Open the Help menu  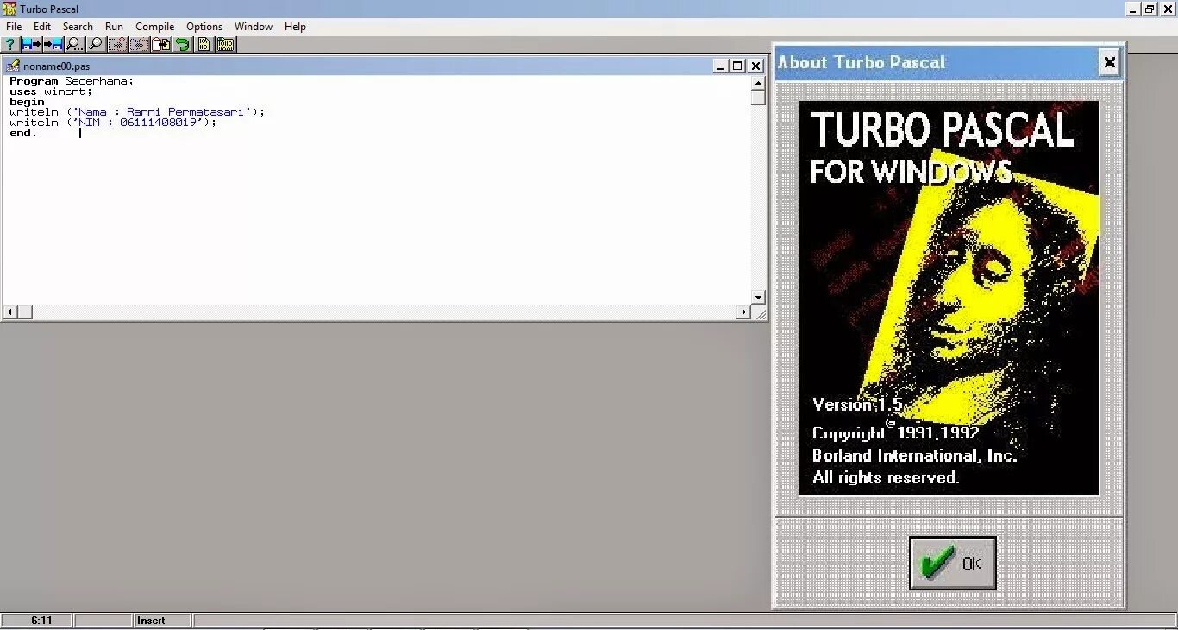[x=295, y=27]
